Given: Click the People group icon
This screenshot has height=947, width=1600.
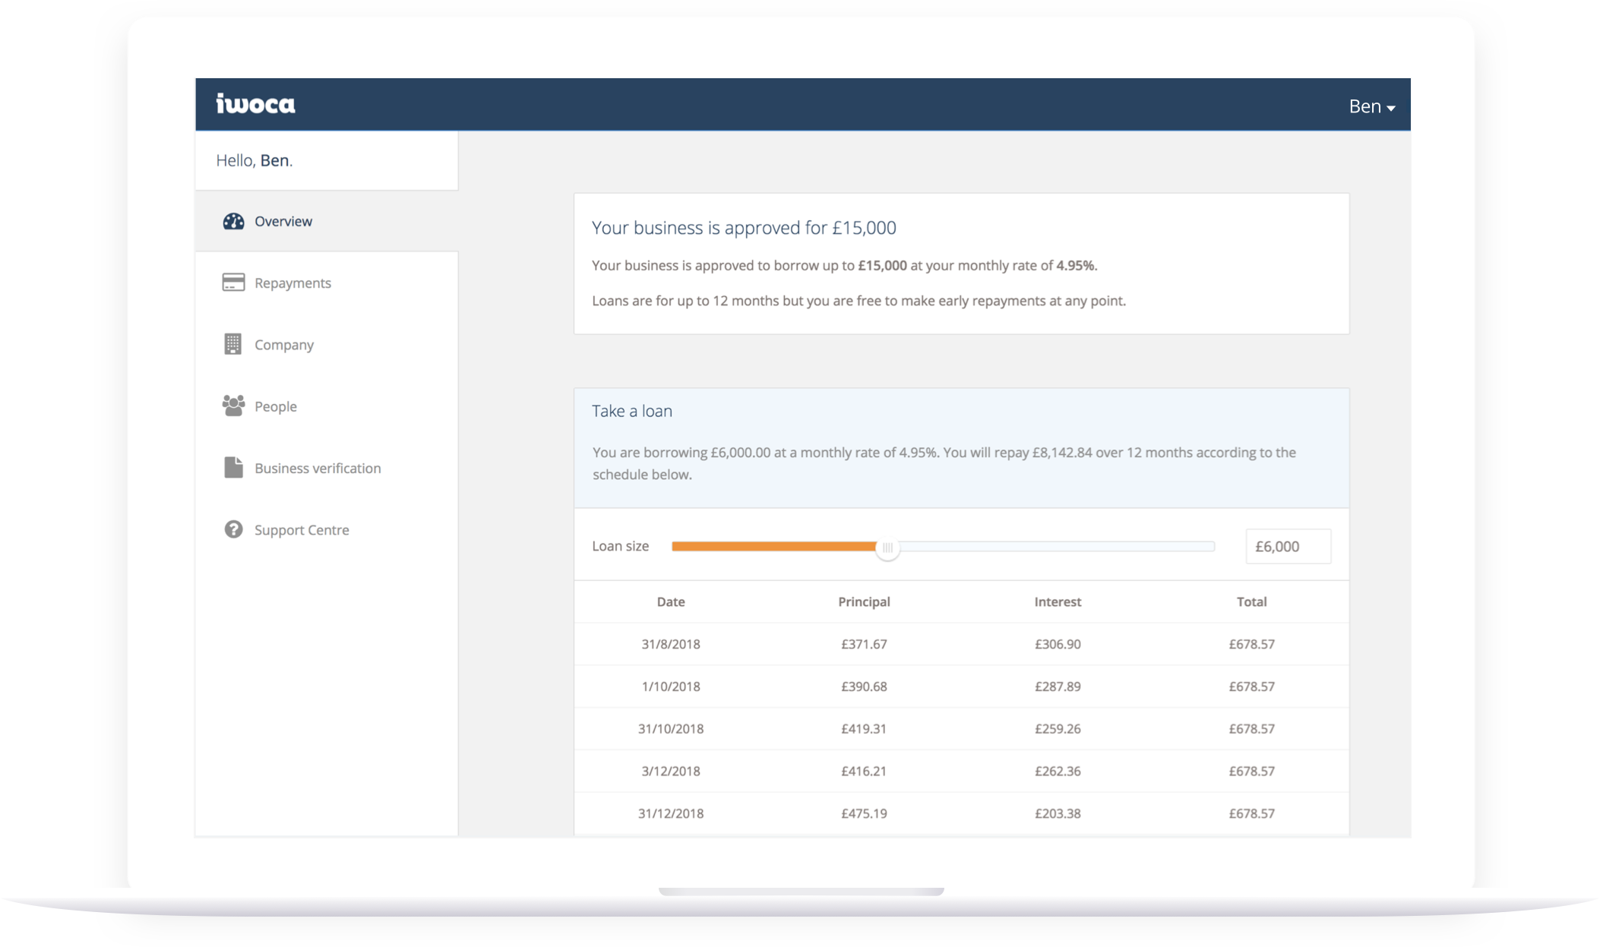Looking at the screenshot, I should 233,406.
